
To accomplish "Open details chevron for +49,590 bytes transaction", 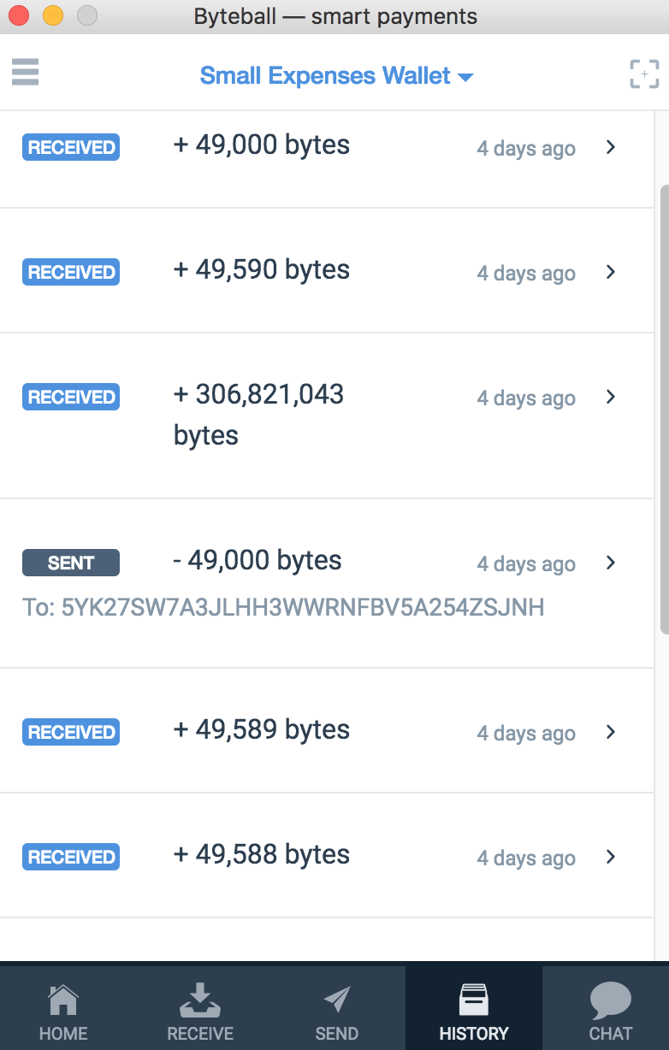I will (x=611, y=272).
